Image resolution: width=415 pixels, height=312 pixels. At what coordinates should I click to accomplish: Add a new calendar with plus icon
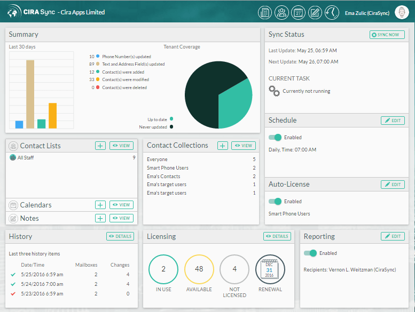(x=100, y=205)
